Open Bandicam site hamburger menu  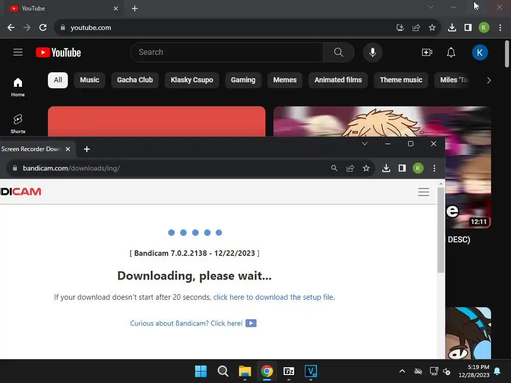pos(424,192)
